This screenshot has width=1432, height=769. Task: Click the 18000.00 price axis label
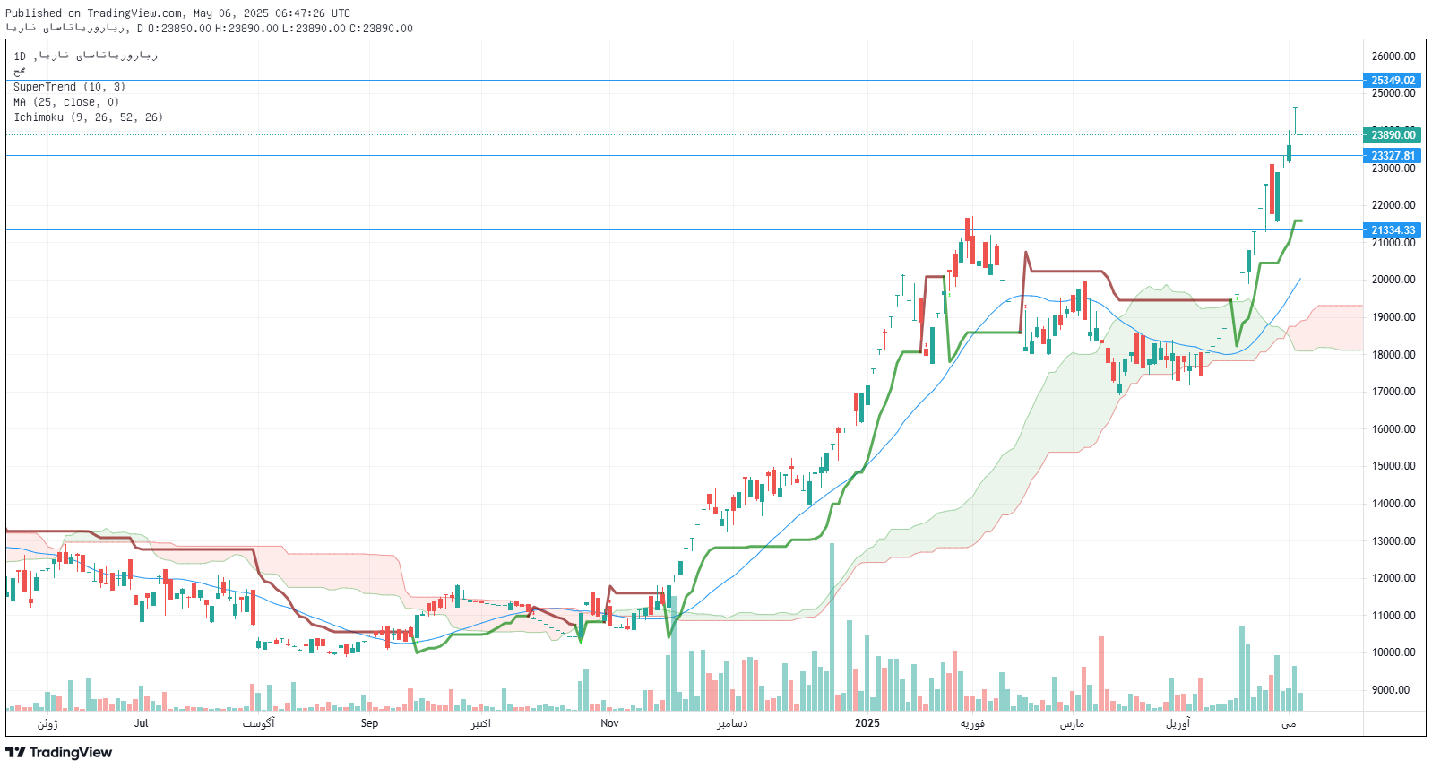(1393, 355)
